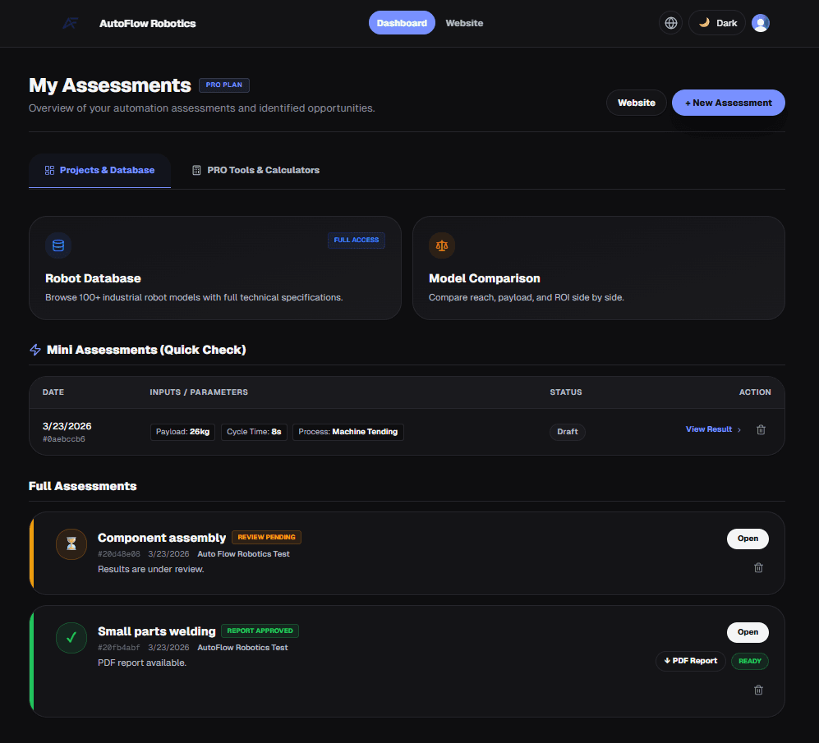Open the Robot Database via its database icon
Viewport: 819px width, 743px height.
58,245
